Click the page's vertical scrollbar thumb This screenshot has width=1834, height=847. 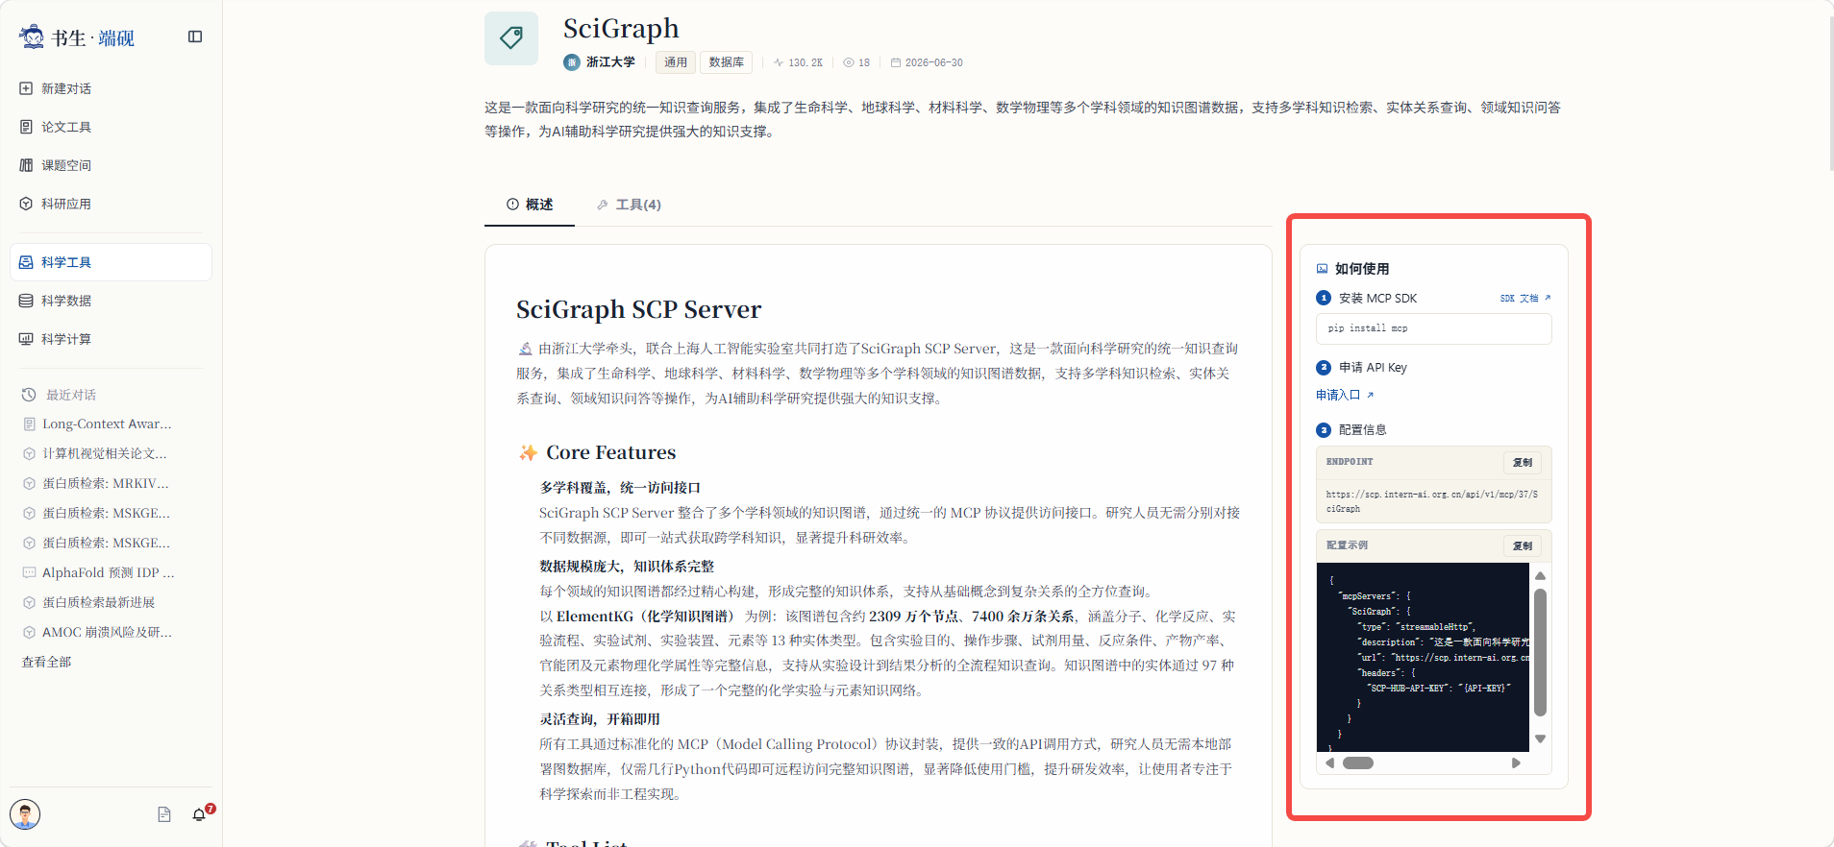1831,94
